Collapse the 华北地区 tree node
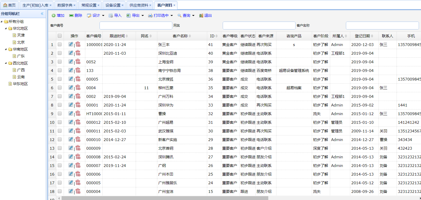The width and height of the screenshot is (421, 200). 6,28
